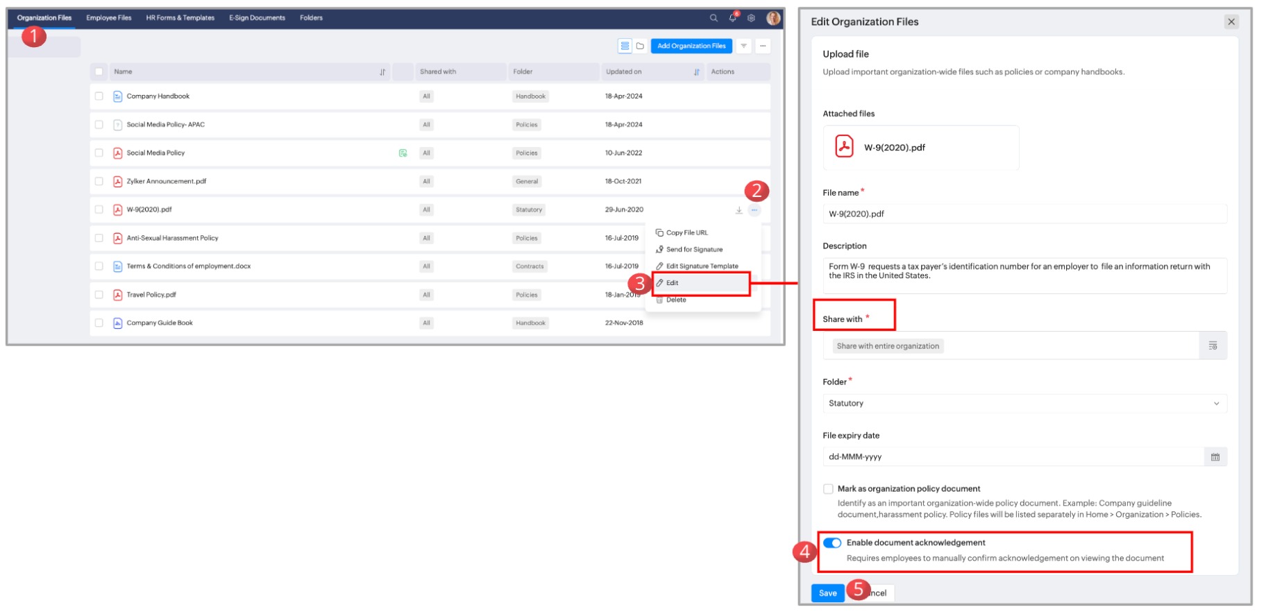
Task: Click the General folder tag
Action: tap(527, 182)
